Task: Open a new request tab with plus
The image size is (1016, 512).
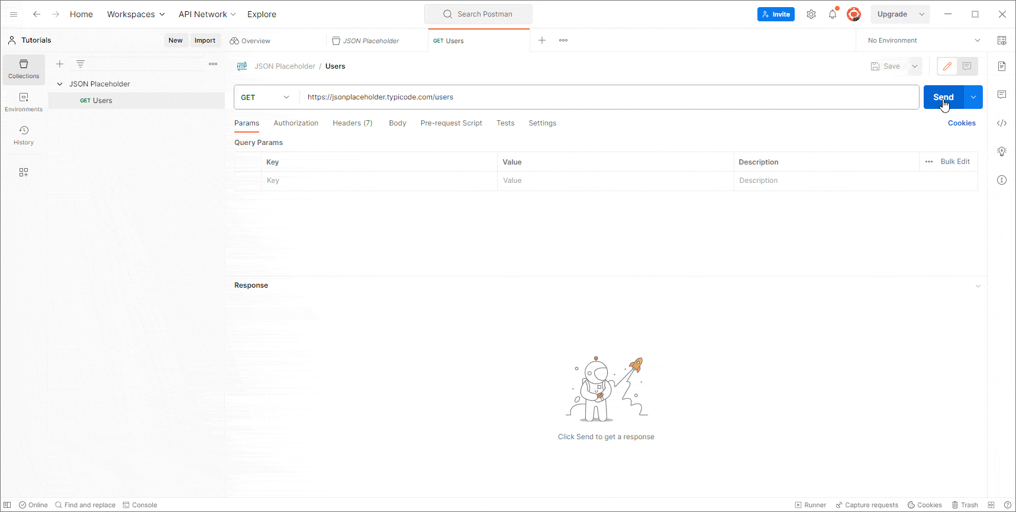Action: [542, 40]
